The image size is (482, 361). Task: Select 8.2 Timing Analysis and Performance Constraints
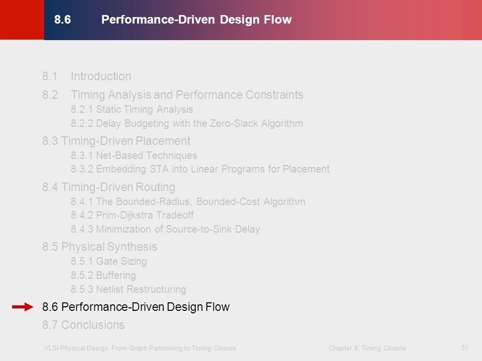[173, 95]
